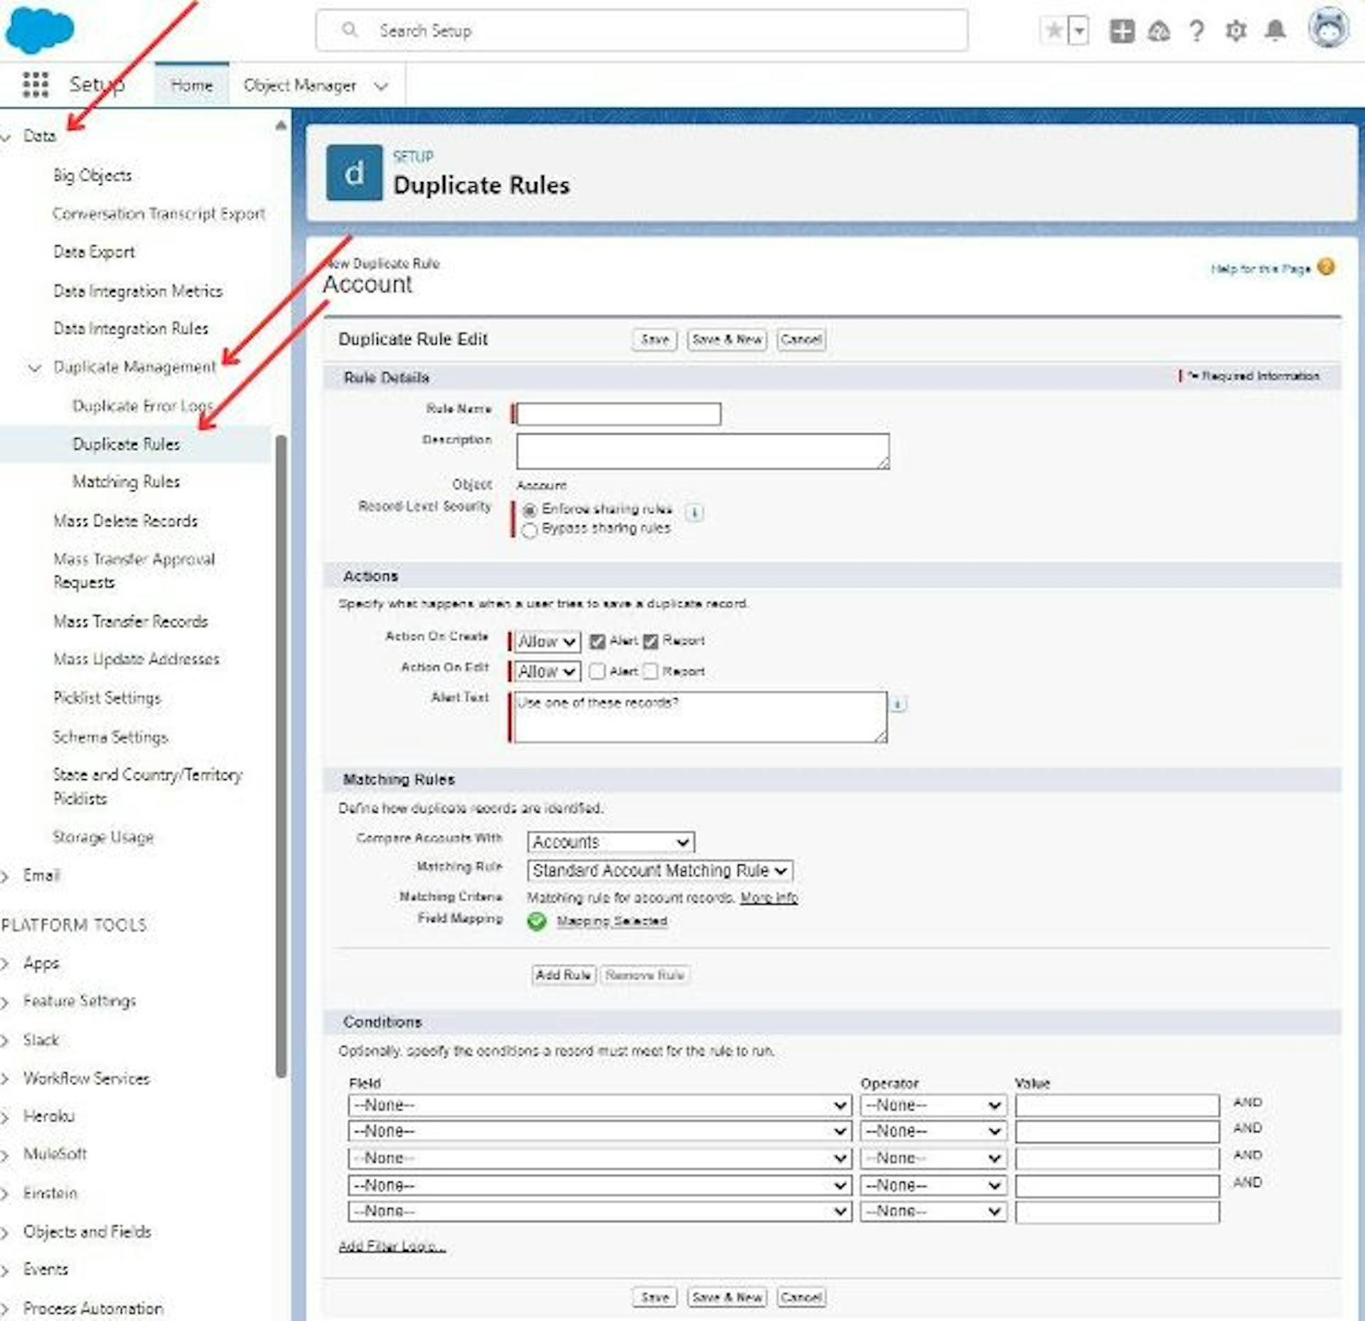Click the Add Filter Logic link

[392, 1246]
